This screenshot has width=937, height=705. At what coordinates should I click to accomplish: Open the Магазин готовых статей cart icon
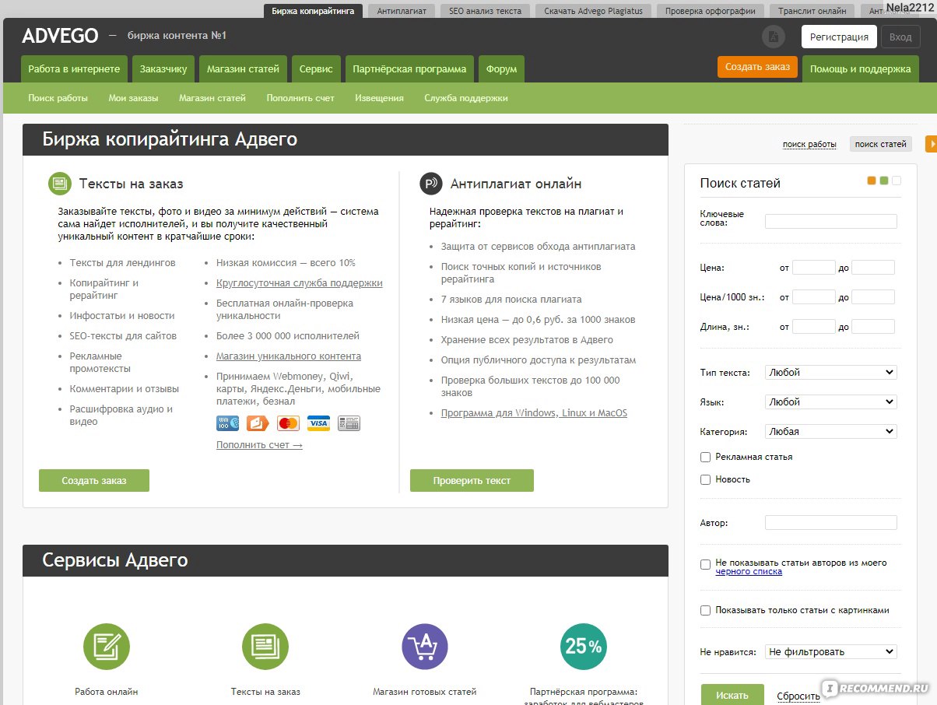[425, 647]
